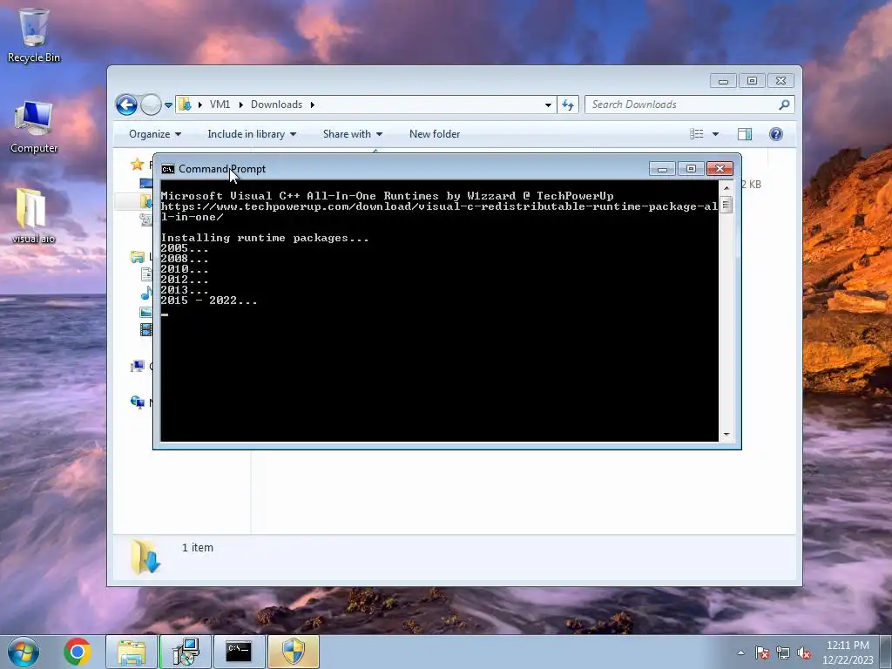The image size is (892, 669).
Task: Select the Computer icon in navigation pane
Action: coord(137,367)
